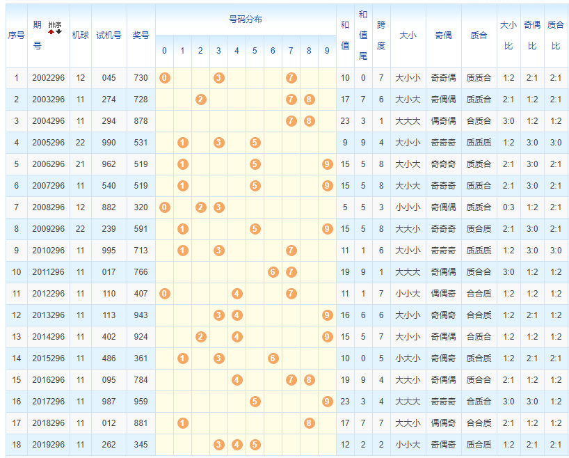Click orange ball 0 in row 1
Screen dimensions: 569x458
tap(164, 78)
